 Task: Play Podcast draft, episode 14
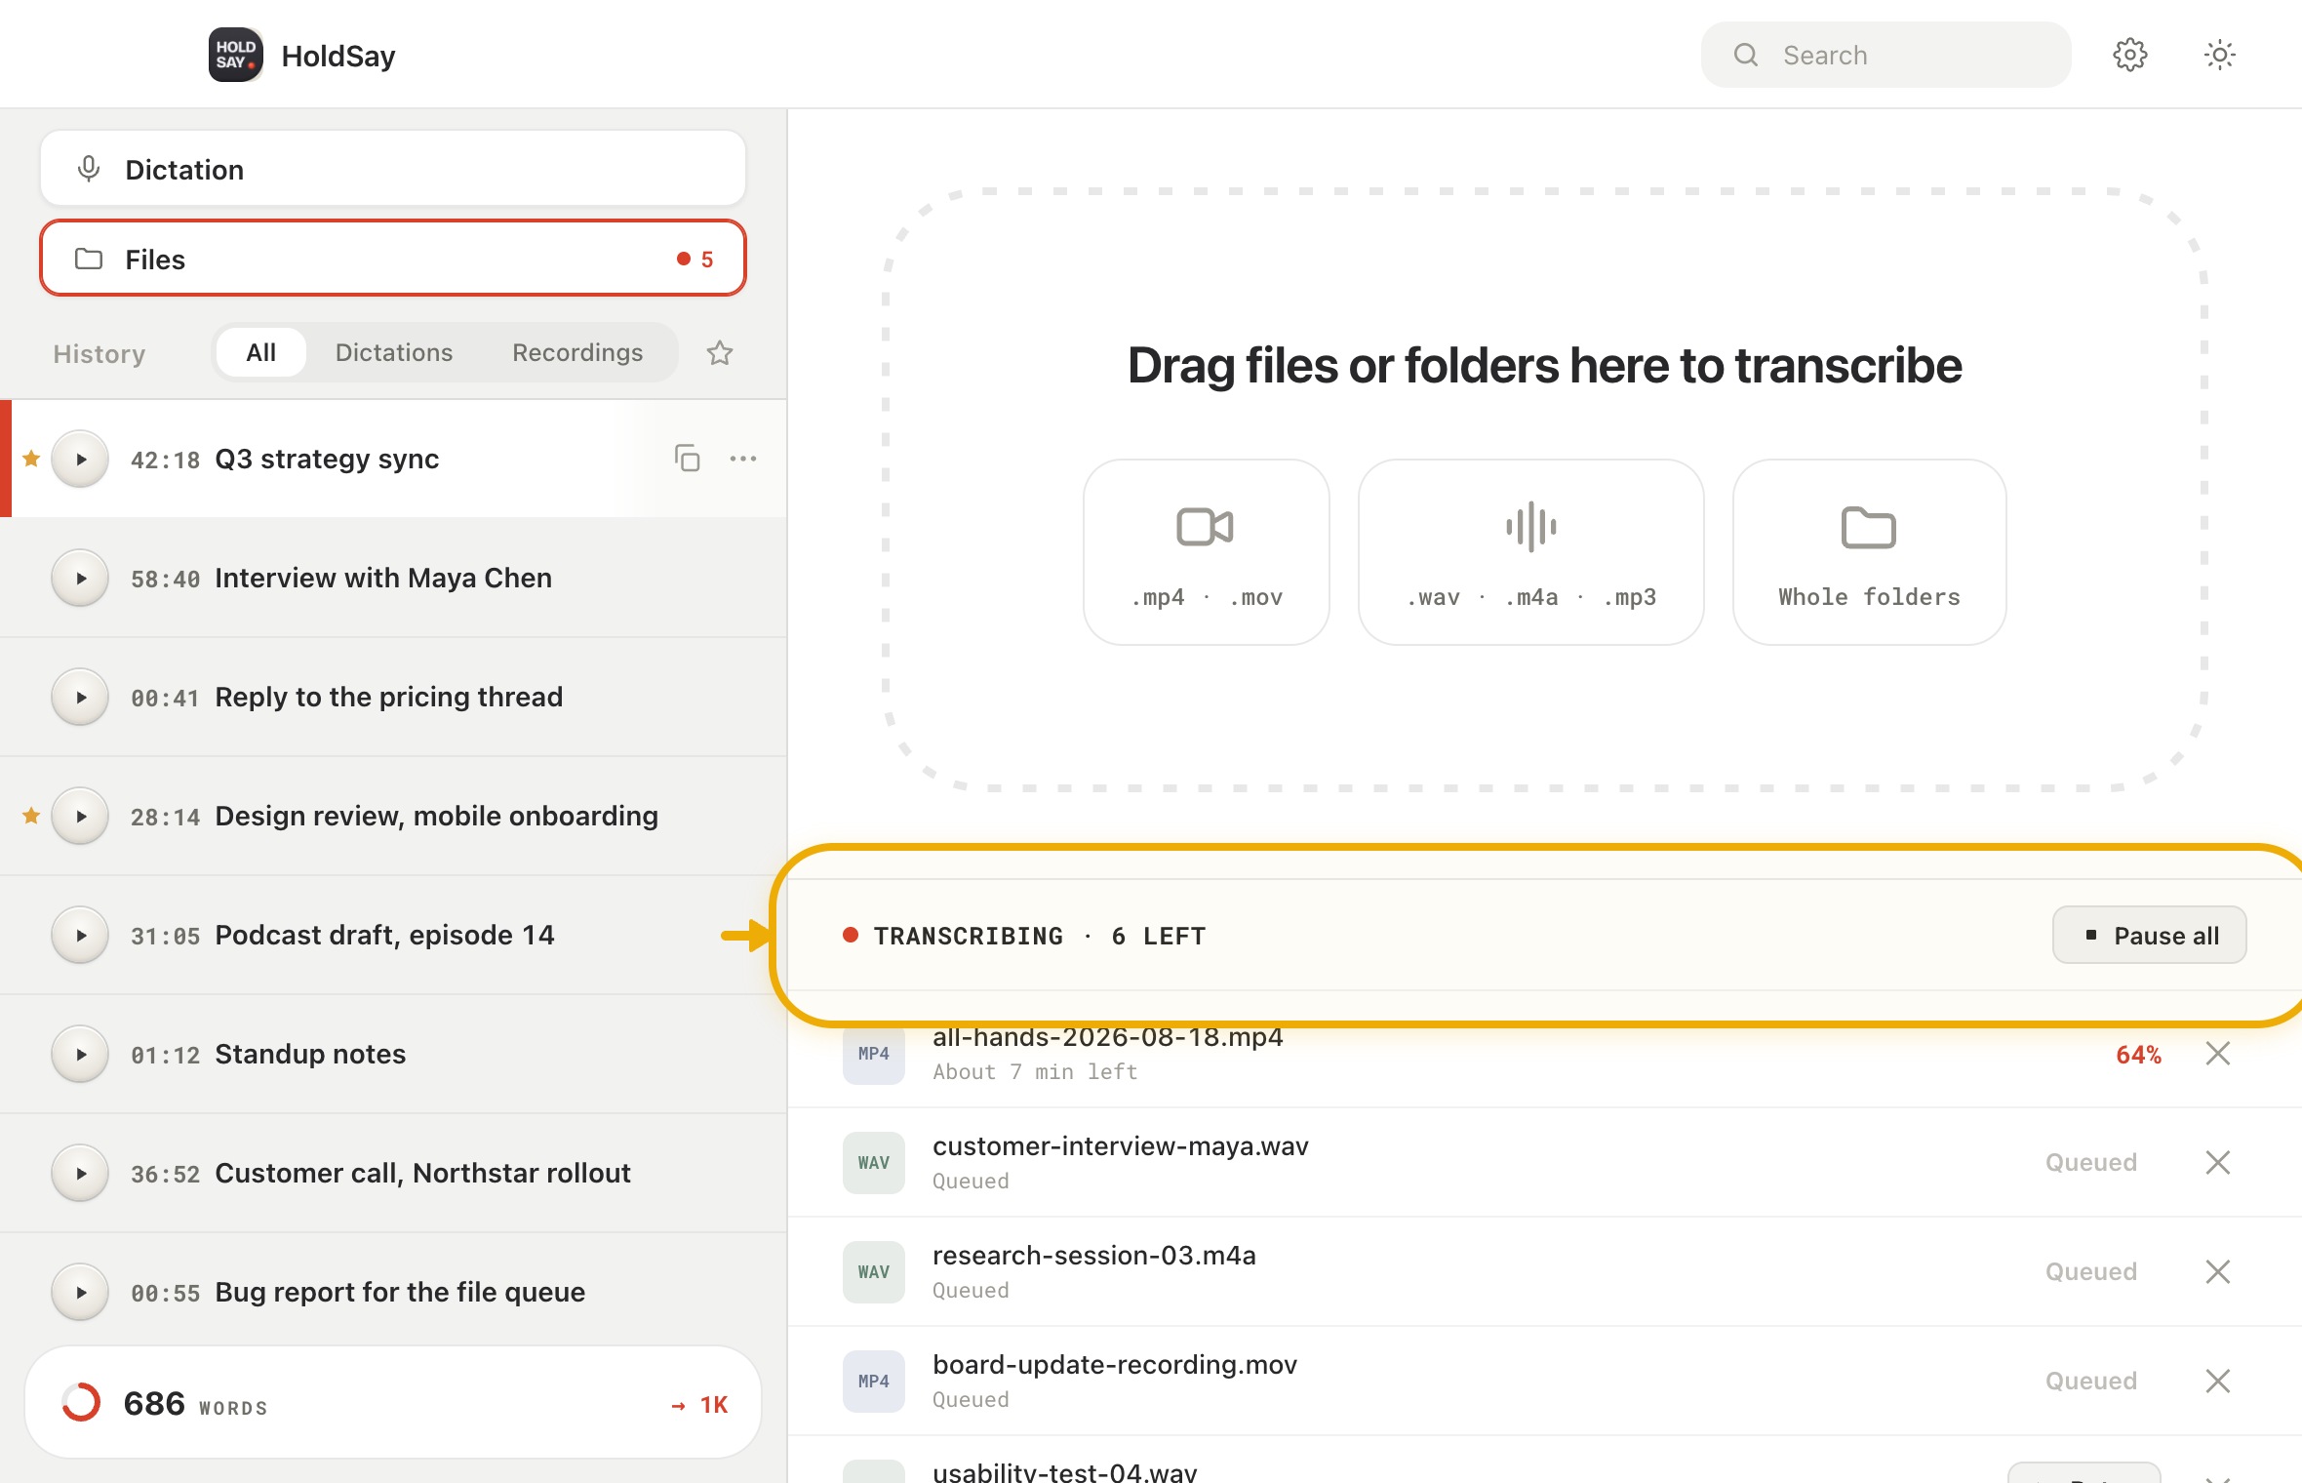pyautogui.click(x=80, y=935)
